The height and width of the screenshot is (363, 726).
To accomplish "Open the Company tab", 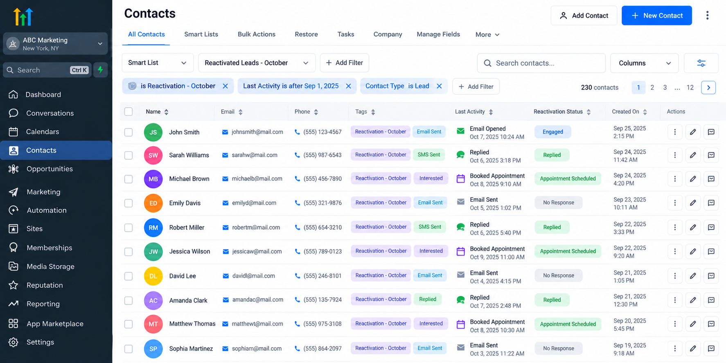I will pos(388,34).
